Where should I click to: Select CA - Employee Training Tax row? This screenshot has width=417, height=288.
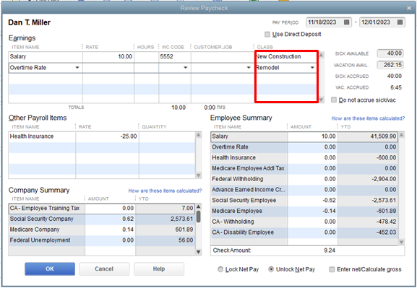(x=102, y=209)
